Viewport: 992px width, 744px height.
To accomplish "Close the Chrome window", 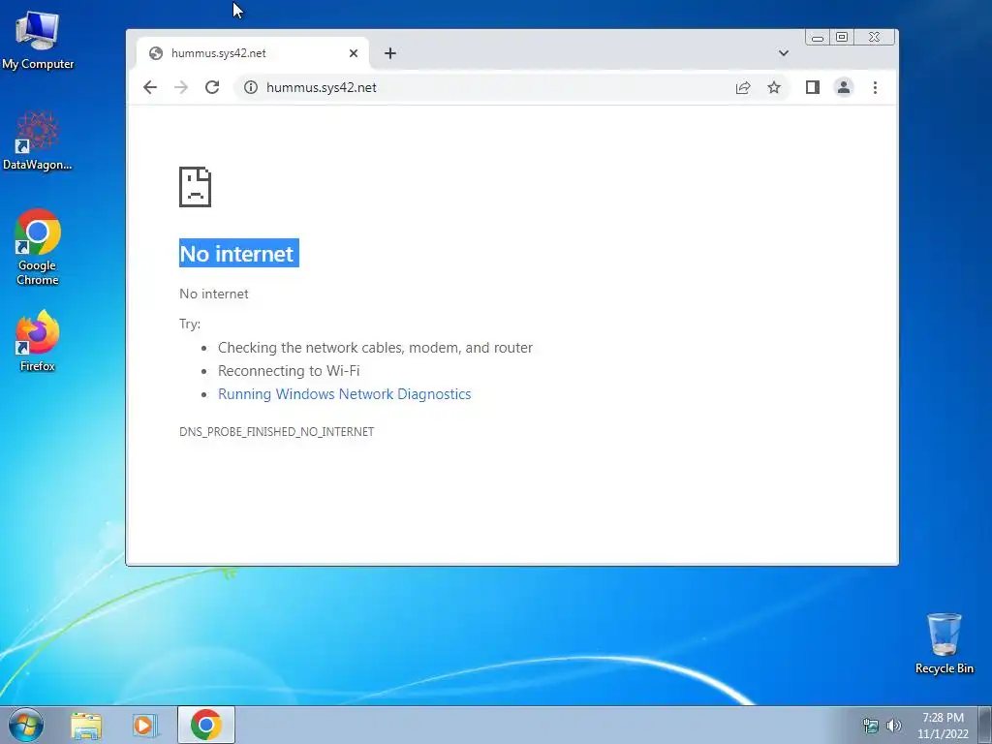I will 875,38.
